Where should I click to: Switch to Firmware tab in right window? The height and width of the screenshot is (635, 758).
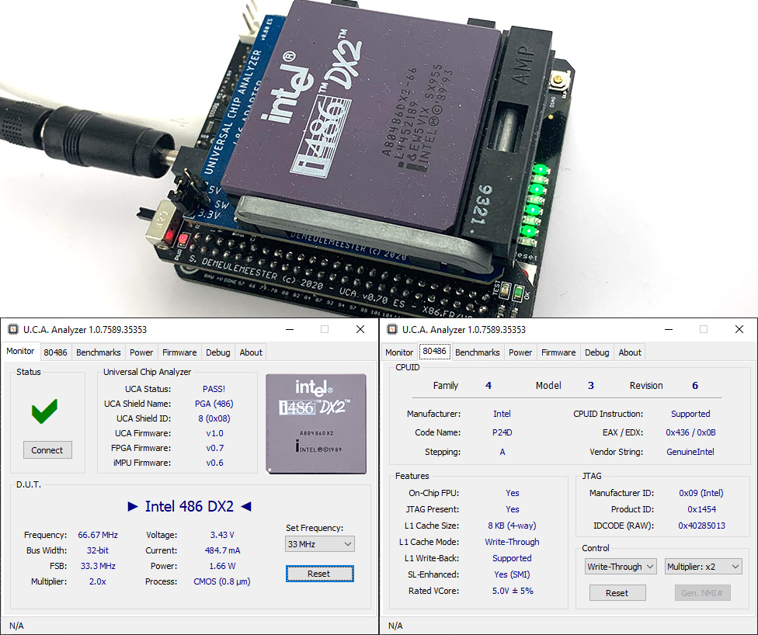558,352
